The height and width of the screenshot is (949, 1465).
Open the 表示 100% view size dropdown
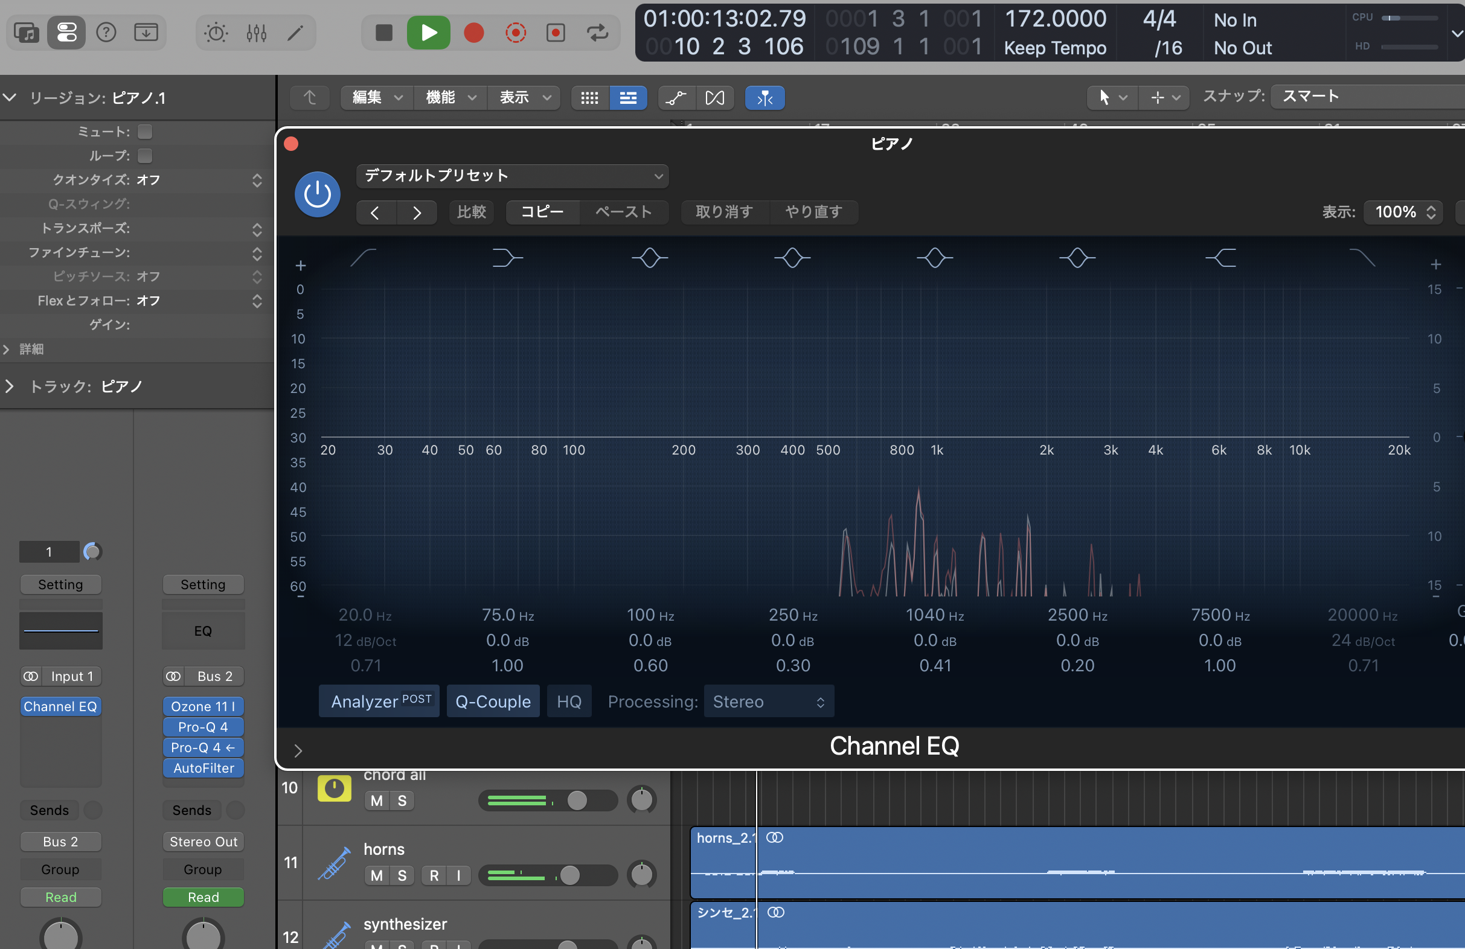1403,212
